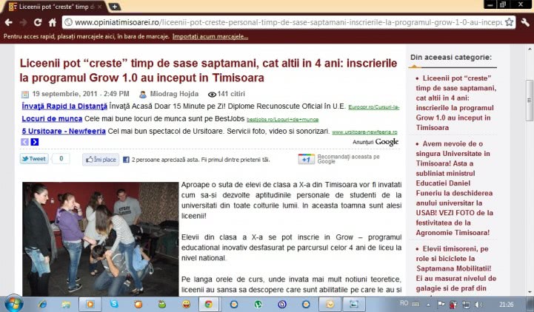Show hidden tray icons arrow
534x312 pixels.
[428, 305]
